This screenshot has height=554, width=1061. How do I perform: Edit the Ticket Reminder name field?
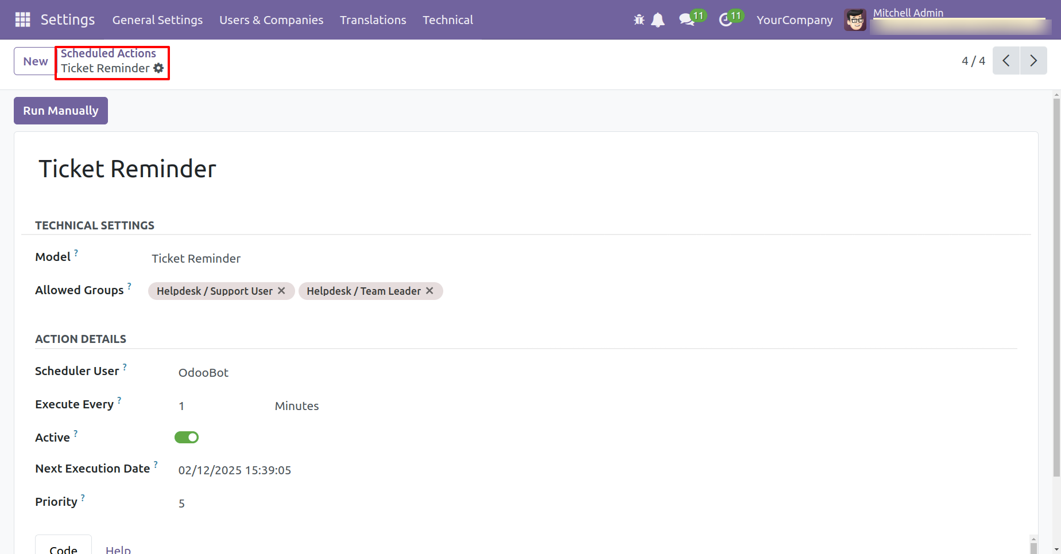127,169
